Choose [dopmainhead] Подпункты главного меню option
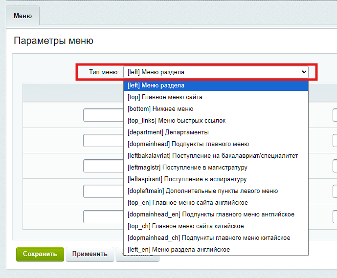Screen dimensions: 337x278 pyautogui.click(x=216, y=144)
